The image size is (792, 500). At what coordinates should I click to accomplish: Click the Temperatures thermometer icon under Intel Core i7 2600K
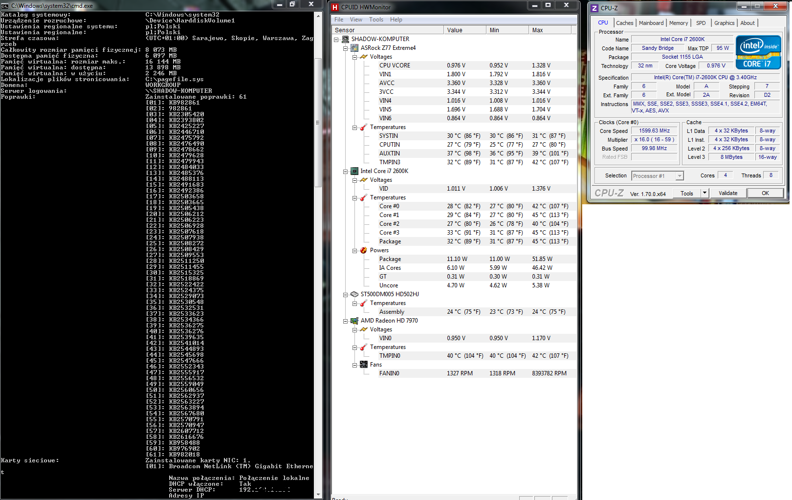coord(364,197)
